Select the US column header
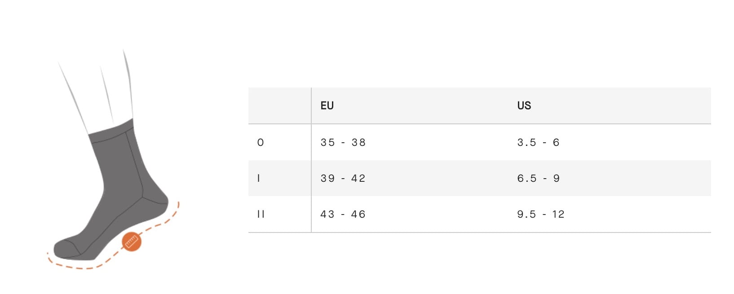The width and height of the screenshot is (734, 294). (524, 105)
